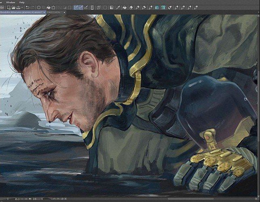The height and width of the screenshot is (202, 260).
Task: Toggle Snap to Grid
Action: tap(86, 7)
